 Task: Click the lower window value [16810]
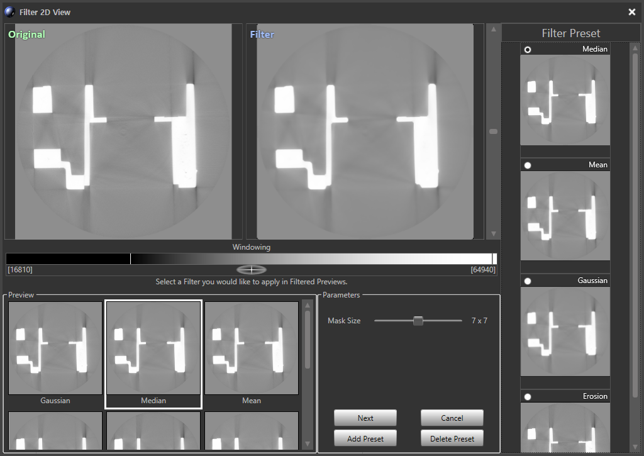pos(19,270)
